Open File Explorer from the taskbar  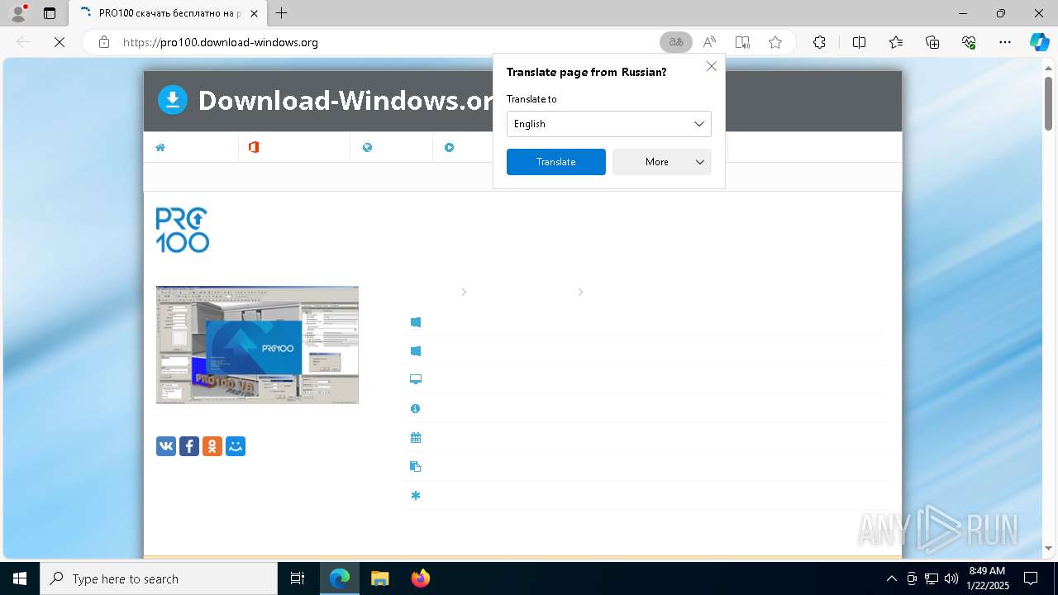[379, 578]
